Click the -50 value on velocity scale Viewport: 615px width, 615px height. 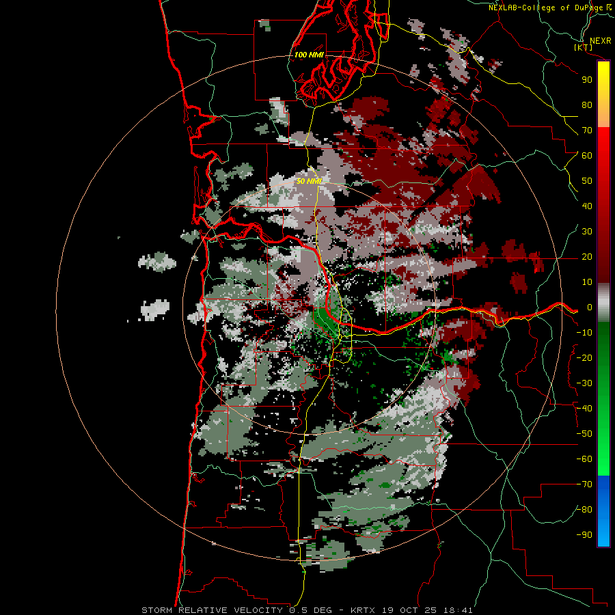tap(584, 434)
